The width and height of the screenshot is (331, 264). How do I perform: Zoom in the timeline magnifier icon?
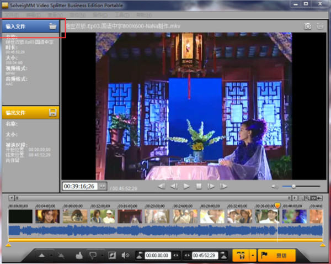point(307,198)
